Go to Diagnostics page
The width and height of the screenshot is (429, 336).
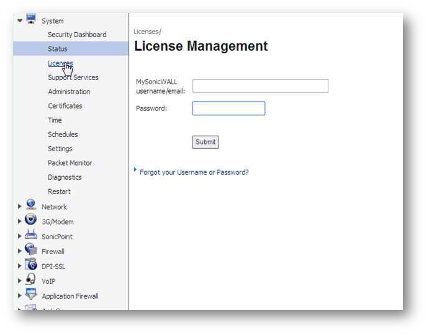pos(65,177)
